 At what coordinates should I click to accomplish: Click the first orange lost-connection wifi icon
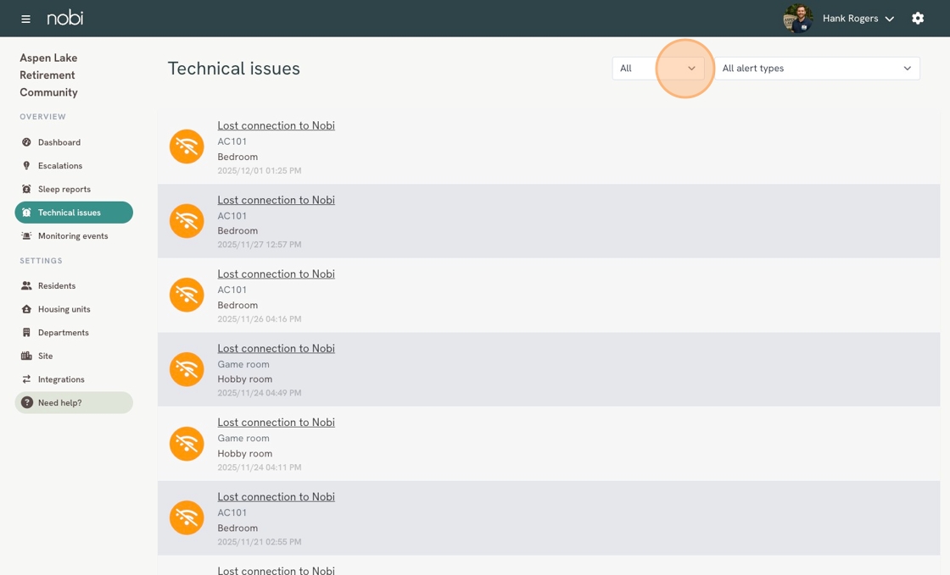click(x=187, y=147)
